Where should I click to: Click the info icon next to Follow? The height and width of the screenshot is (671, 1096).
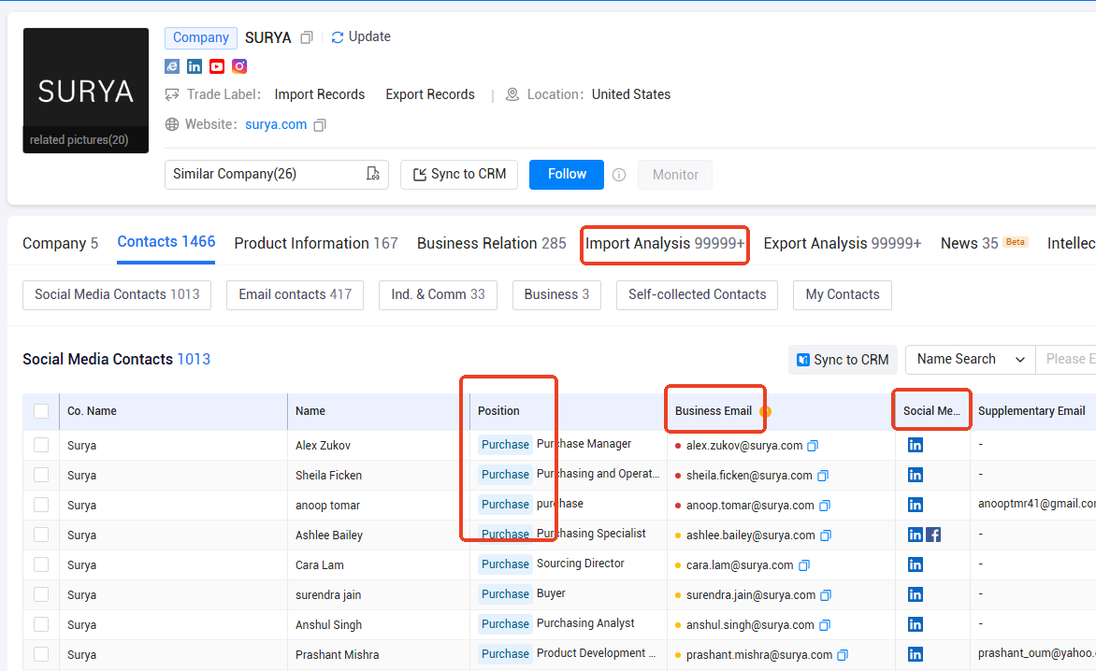coord(618,175)
